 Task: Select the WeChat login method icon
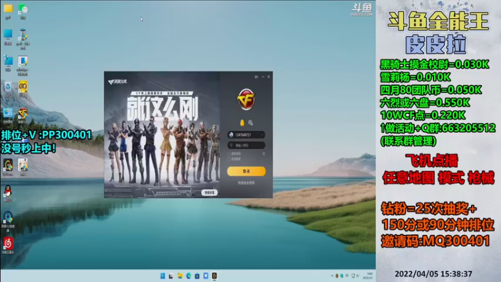point(250,123)
